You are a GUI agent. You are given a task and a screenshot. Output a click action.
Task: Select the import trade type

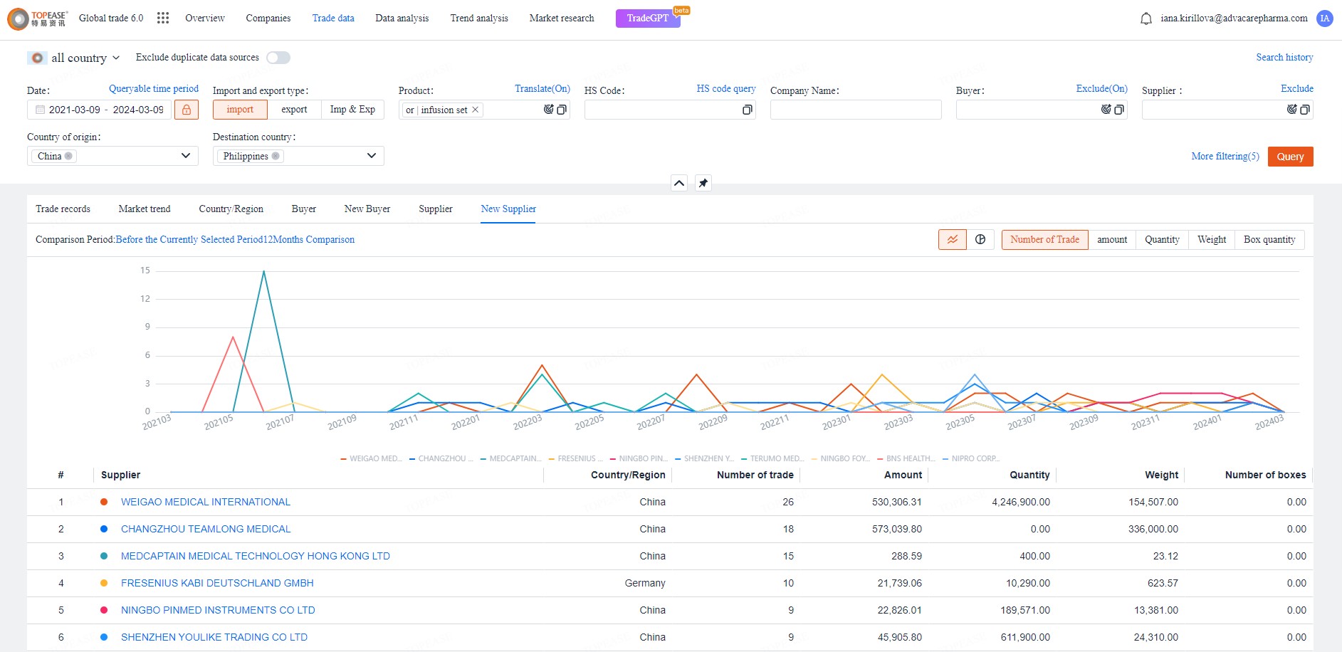(240, 110)
